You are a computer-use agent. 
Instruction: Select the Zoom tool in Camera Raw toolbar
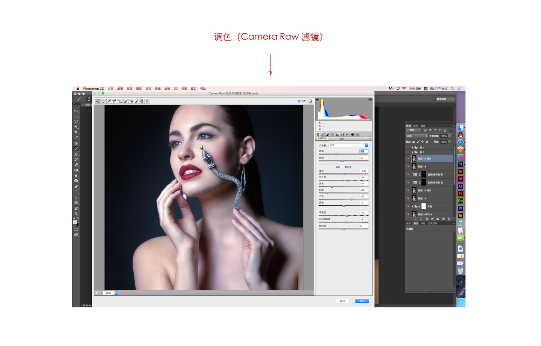coord(98,101)
